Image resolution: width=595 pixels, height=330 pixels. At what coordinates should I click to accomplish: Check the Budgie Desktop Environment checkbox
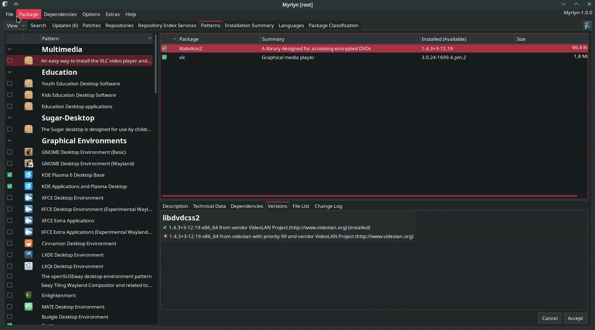tap(10, 317)
